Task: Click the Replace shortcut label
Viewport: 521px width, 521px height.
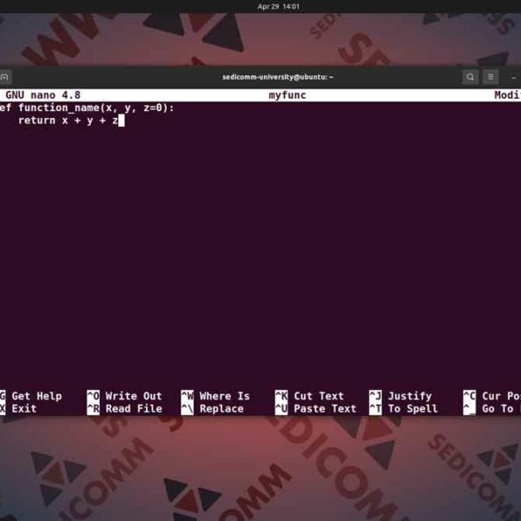Action: pyautogui.click(x=221, y=409)
